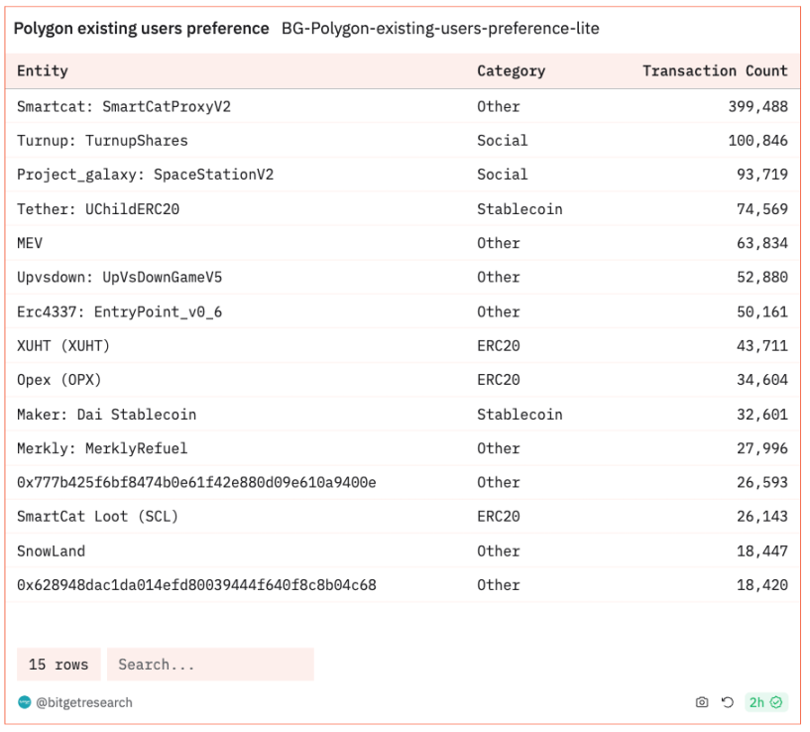Select the 0x777b425f6bf8474b0e61f42e880d09e610a9400e address cell
This screenshot has height=732, width=810.
coord(195,482)
